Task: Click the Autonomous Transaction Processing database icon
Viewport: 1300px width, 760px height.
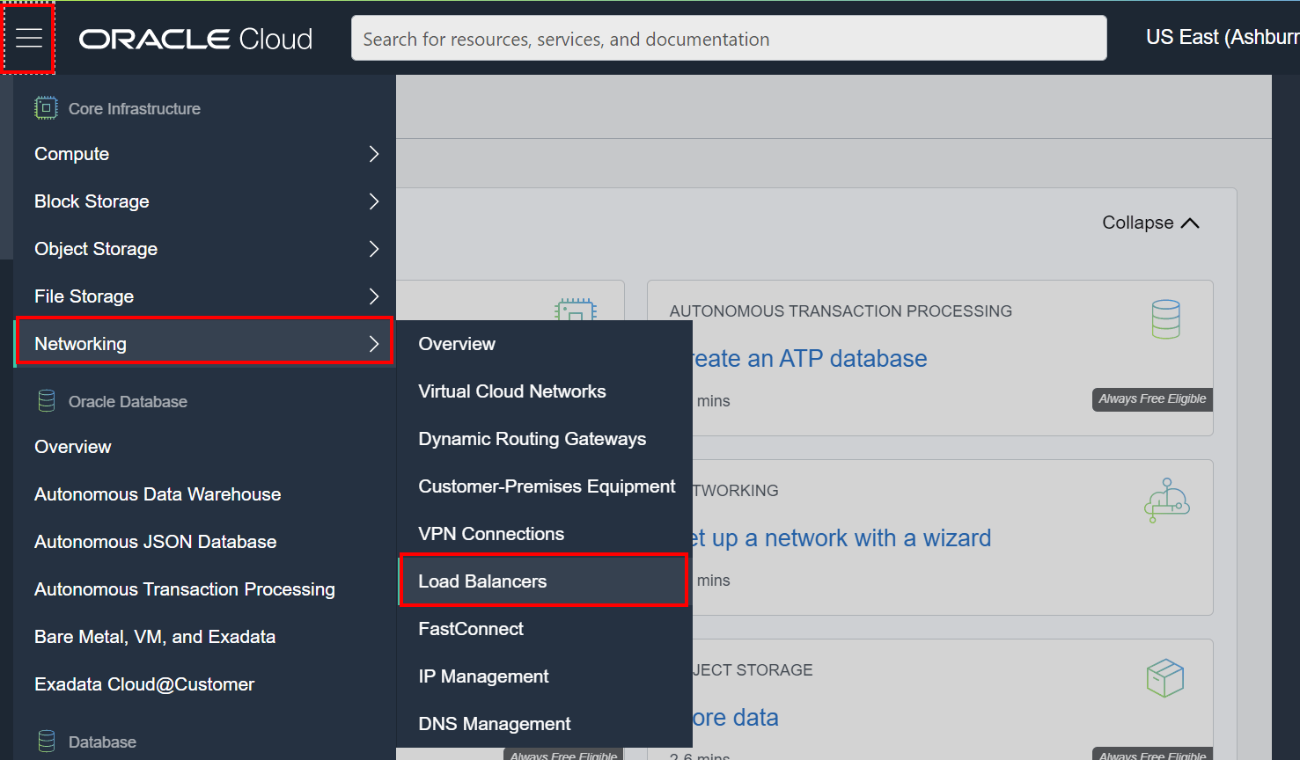Action: point(1165,318)
